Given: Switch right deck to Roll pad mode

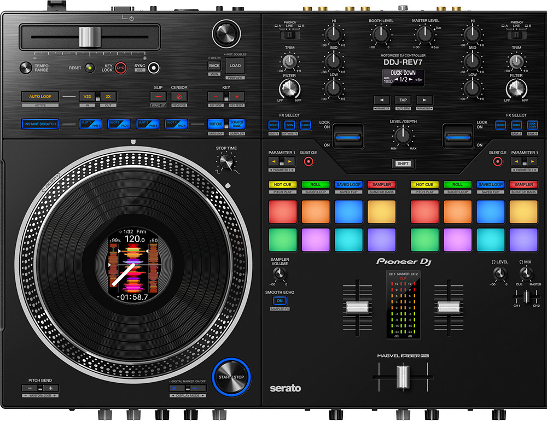Looking at the screenshot, I should coord(457,185).
